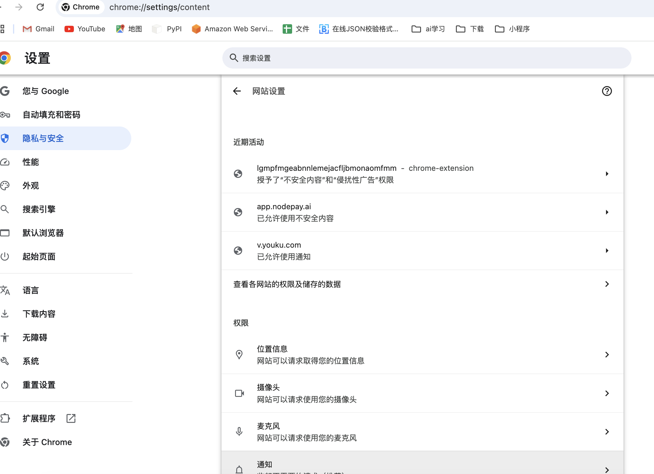The image size is (654, 474).
Task: Open the YouTube bookmark
Action: pos(85,29)
